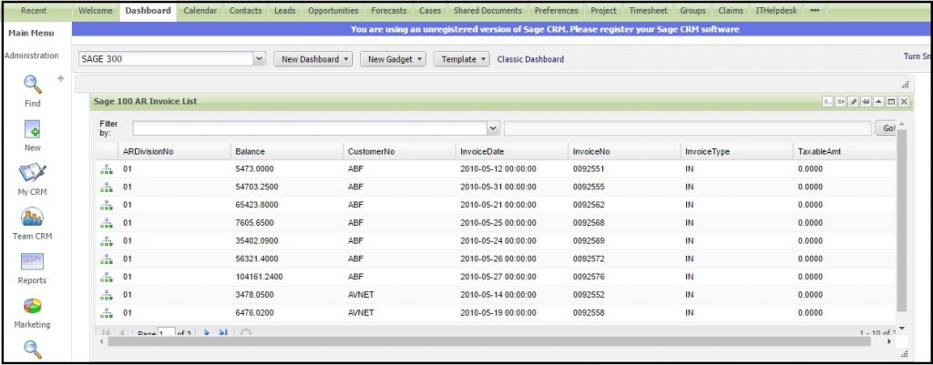The height and width of the screenshot is (365, 933).
Task: Click the pin icon in gadget header
Action: [866, 102]
